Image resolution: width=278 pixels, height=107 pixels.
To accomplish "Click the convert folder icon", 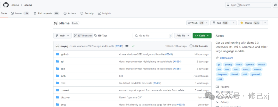I will coord(57,90).
